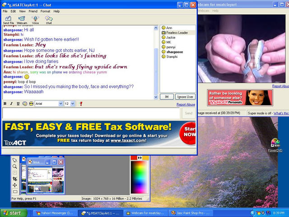Select the arrow tool in Paint Shop Pro

(15, 160)
